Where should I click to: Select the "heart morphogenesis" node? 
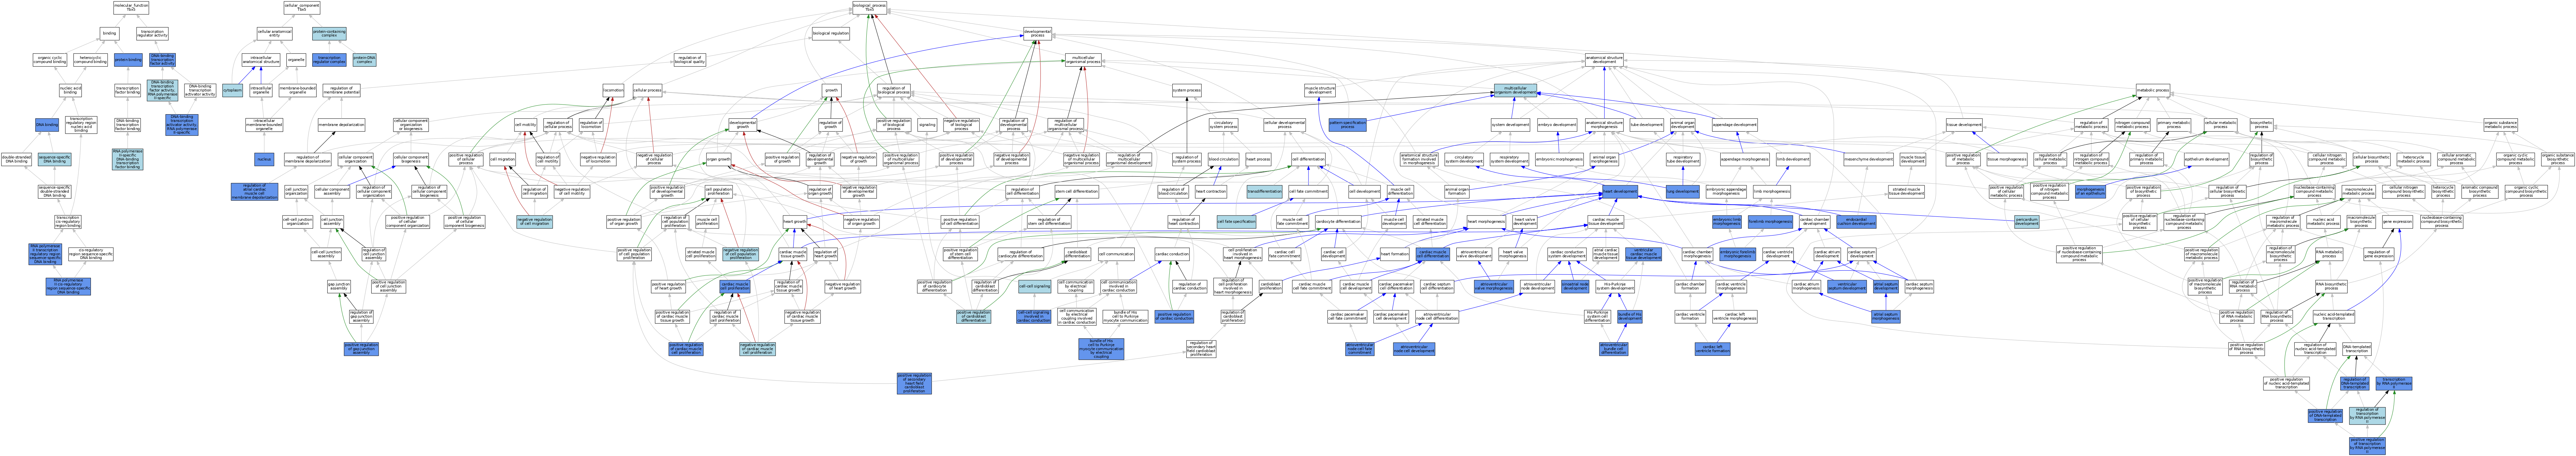[1486, 221]
